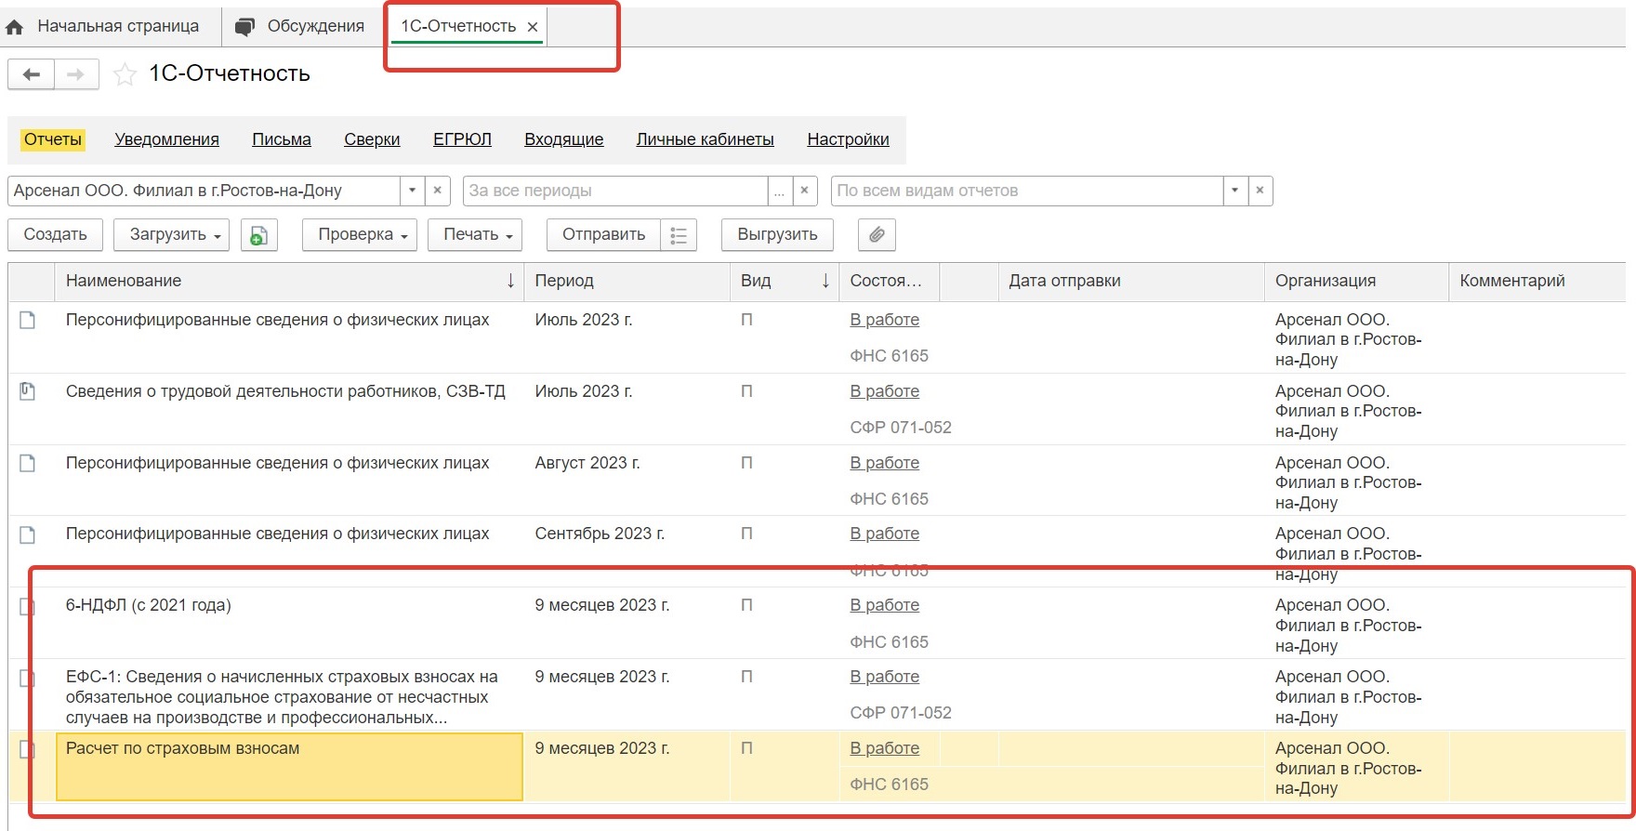This screenshot has height=831, width=1636.
Task: Open the Начальная страница home tab
Action: [x=104, y=27]
